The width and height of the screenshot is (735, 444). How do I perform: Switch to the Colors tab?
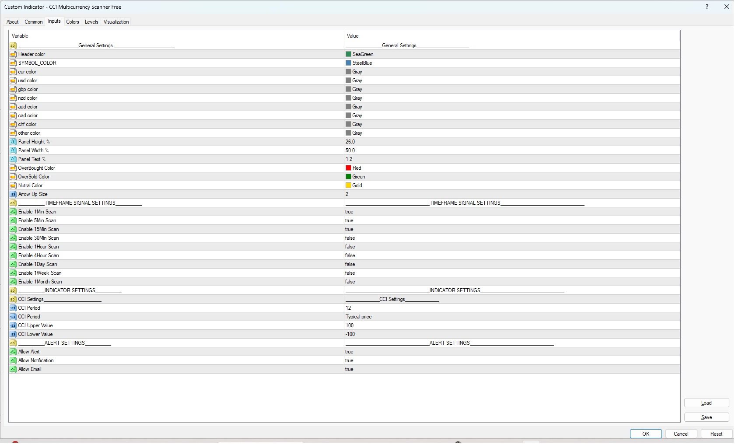pos(73,22)
